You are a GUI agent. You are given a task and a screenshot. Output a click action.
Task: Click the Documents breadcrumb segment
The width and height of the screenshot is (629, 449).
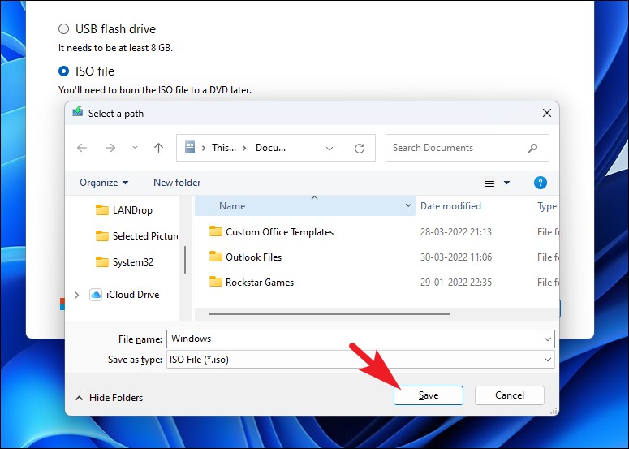[x=271, y=148]
